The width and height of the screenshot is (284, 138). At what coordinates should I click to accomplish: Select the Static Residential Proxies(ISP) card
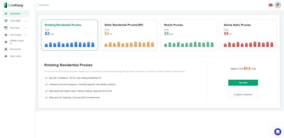129,35
